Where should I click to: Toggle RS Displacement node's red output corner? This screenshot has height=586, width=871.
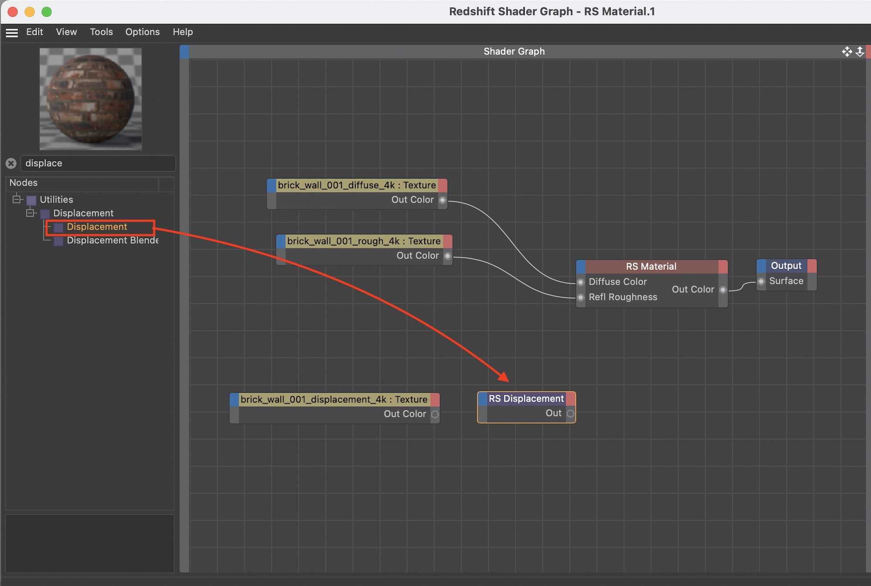tap(571, 398)
